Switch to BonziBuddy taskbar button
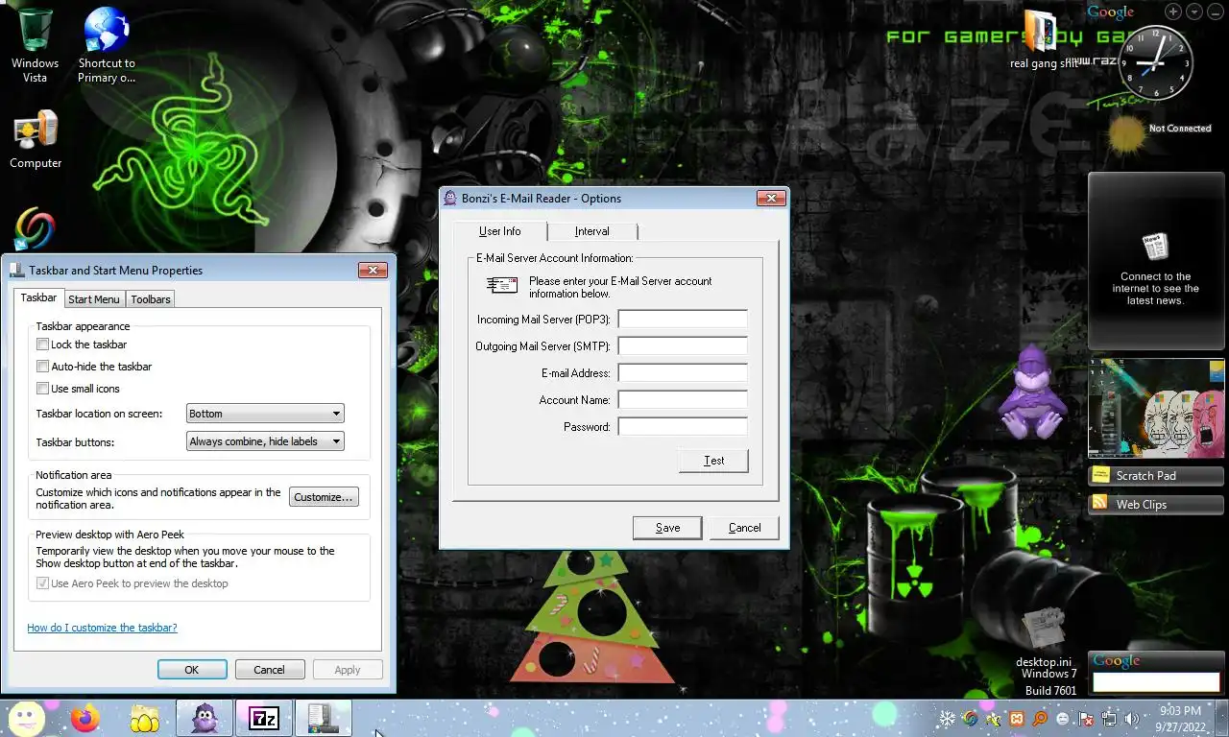Viewport: 1229px width, 737px height. click(205, 718)
